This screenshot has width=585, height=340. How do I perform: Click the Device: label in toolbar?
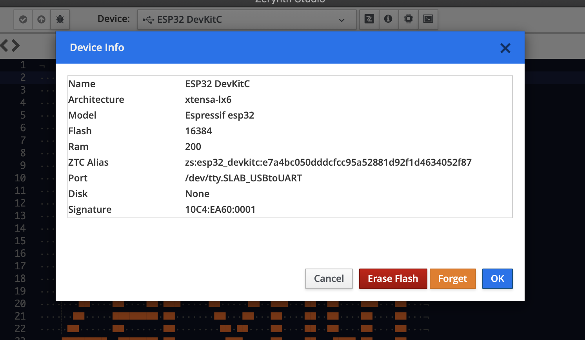[x=114, y=19]
